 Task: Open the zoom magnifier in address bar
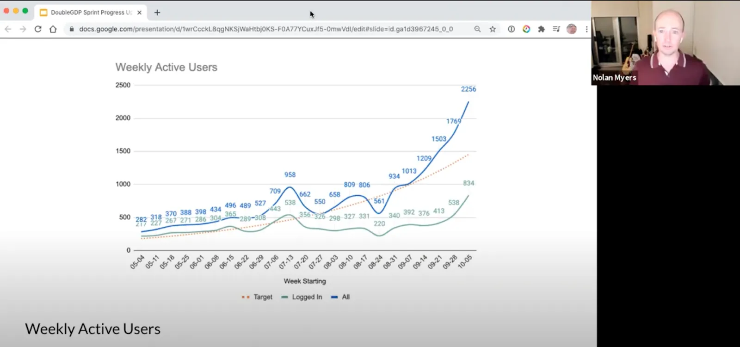point(477,29)
